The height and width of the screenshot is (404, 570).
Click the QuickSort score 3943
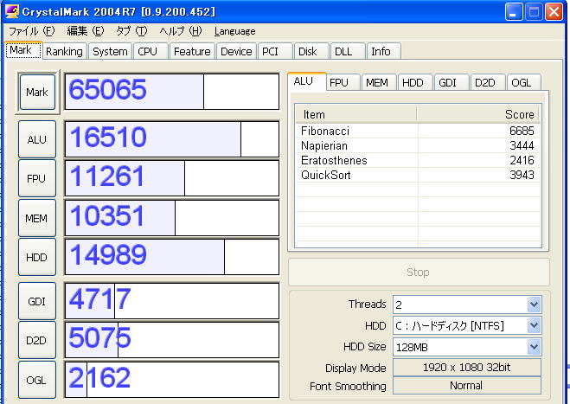click(522, 175)
